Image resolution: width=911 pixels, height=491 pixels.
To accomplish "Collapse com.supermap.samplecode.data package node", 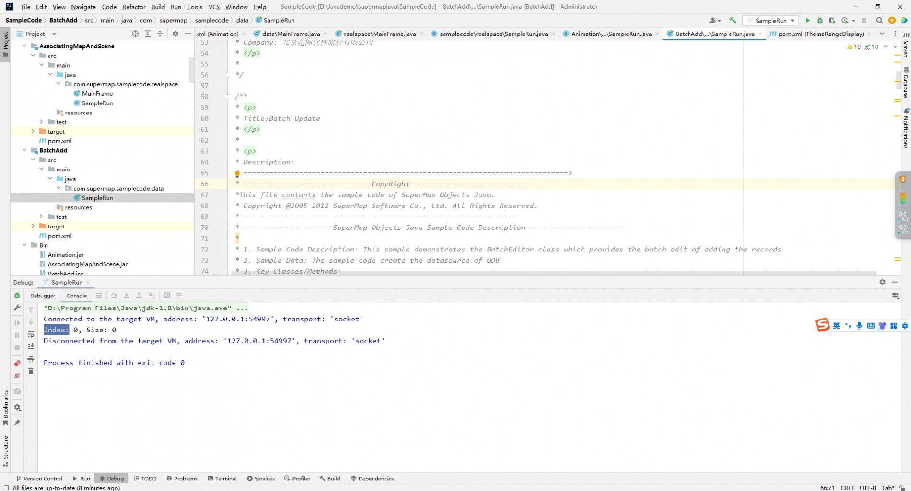I will (x=58, y=188).
